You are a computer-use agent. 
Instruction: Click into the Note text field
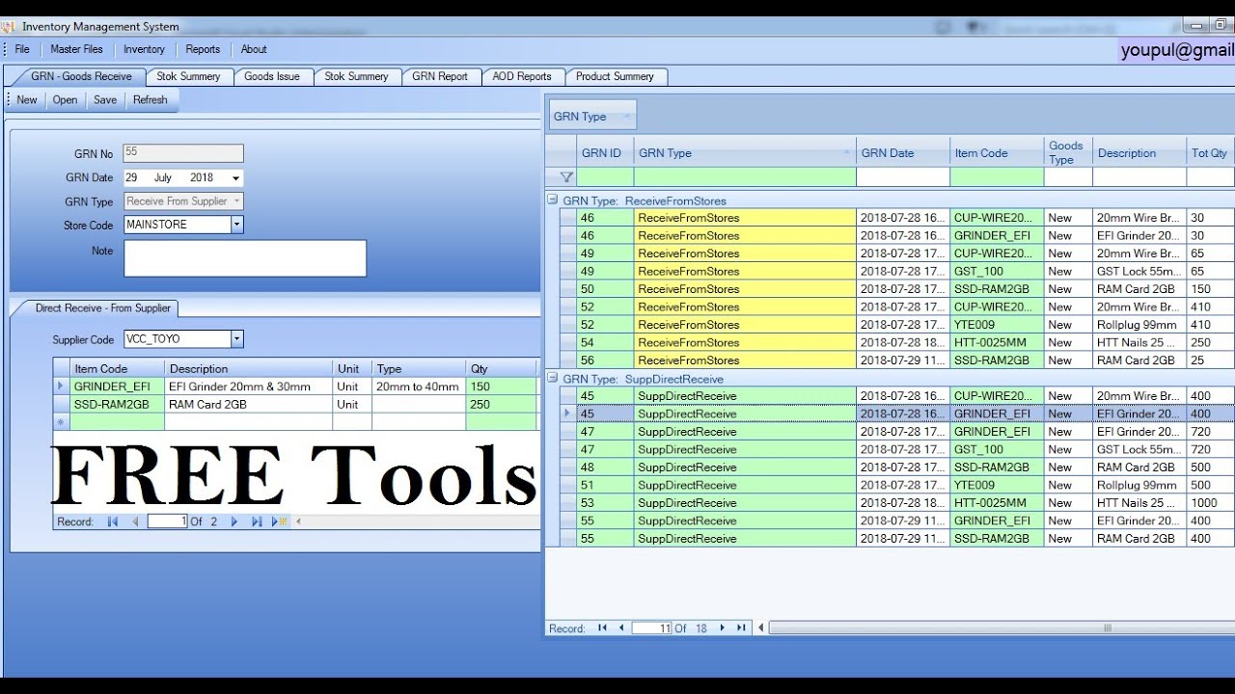pyautogui.click(x=245, y=258)
